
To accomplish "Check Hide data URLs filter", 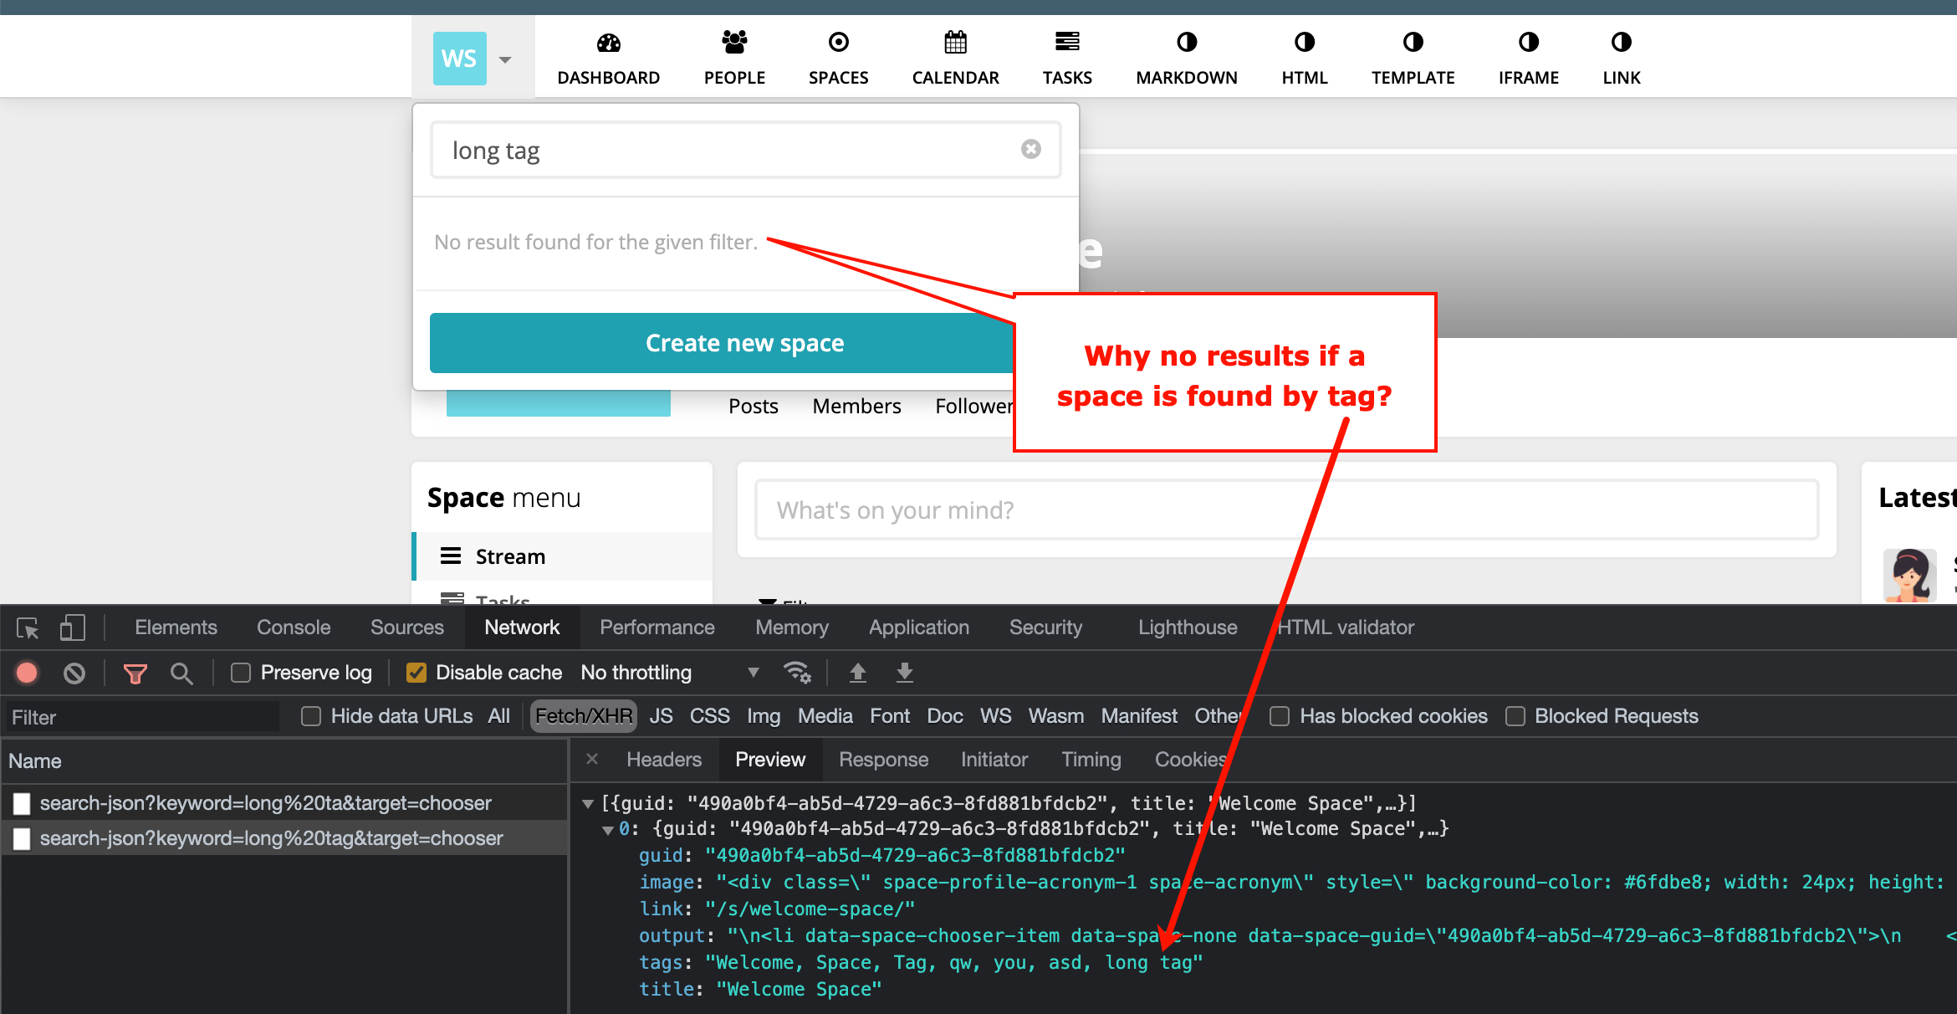I will click(310, 716).
